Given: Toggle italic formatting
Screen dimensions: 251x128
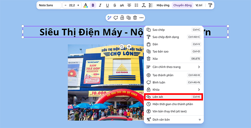Looking at the screenshot, I should click(100, 5).
